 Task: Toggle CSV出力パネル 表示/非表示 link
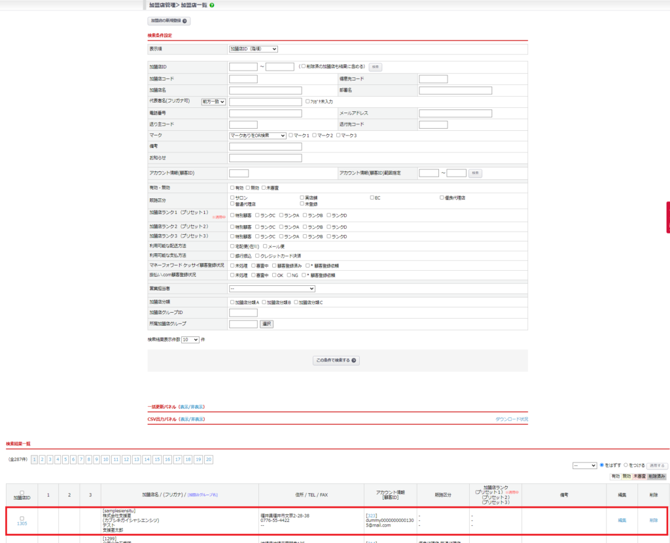pos(192,419)
